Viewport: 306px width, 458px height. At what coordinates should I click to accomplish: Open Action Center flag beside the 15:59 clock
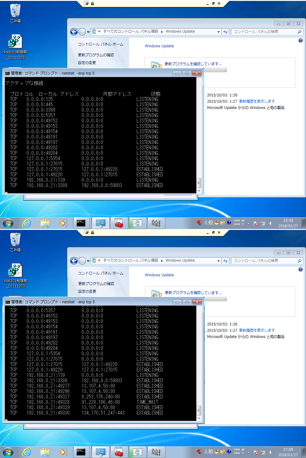pyautogui.click(x=256, y=223)
